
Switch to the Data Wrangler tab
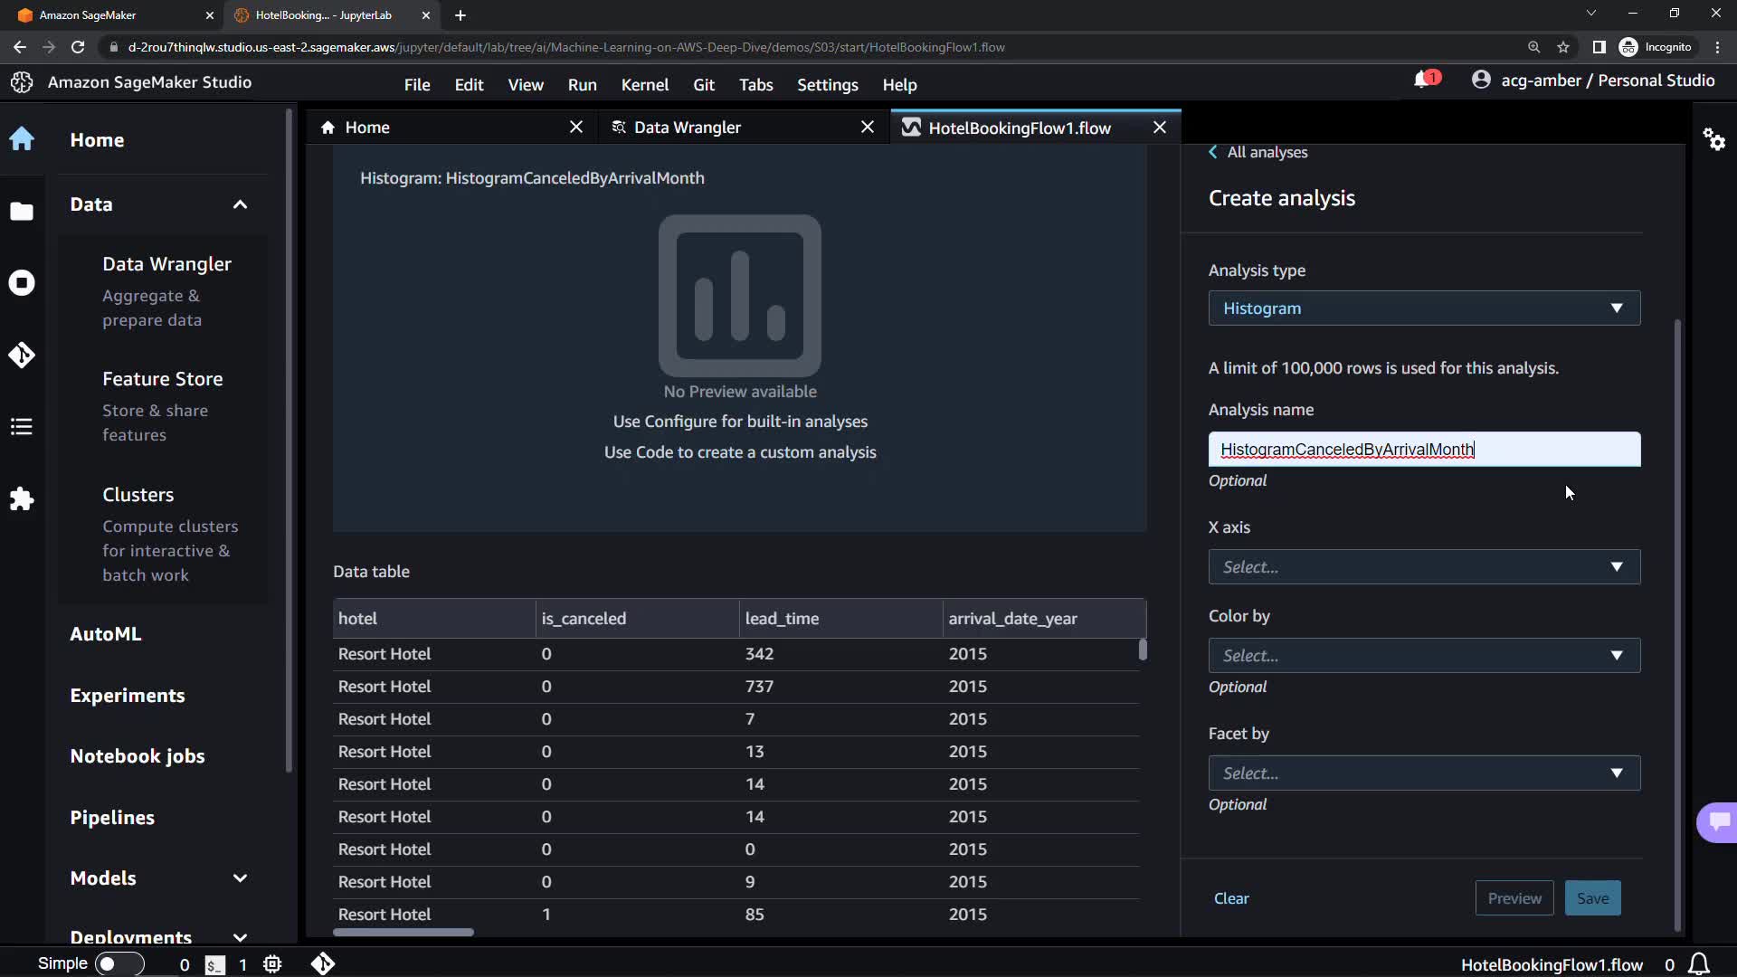687,128
